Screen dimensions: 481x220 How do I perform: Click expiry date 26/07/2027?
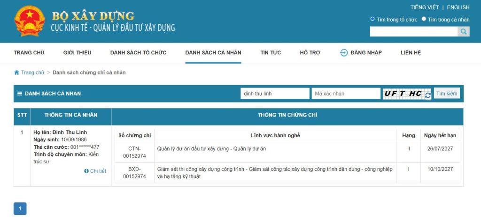click(440, 149)
